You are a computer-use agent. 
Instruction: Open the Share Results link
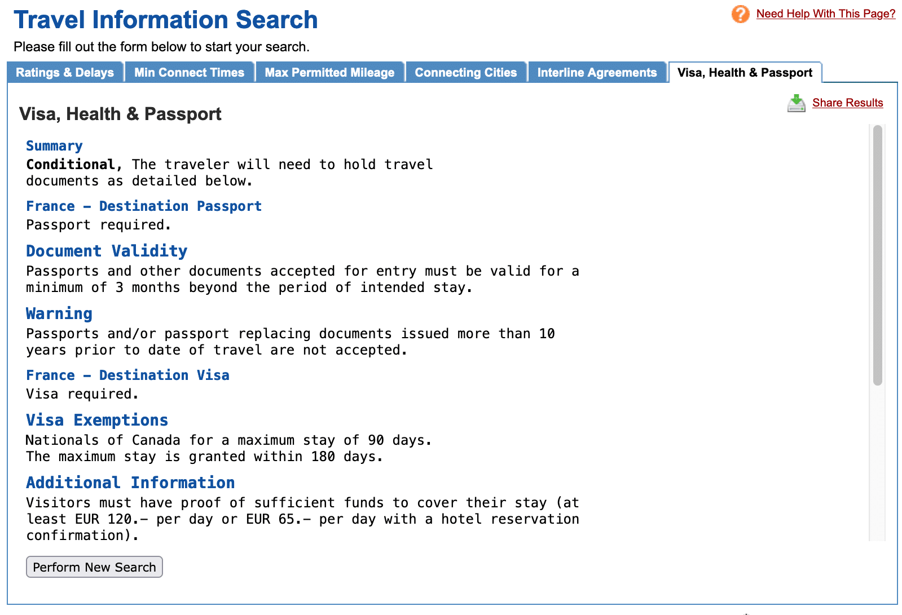click(847, 103)
